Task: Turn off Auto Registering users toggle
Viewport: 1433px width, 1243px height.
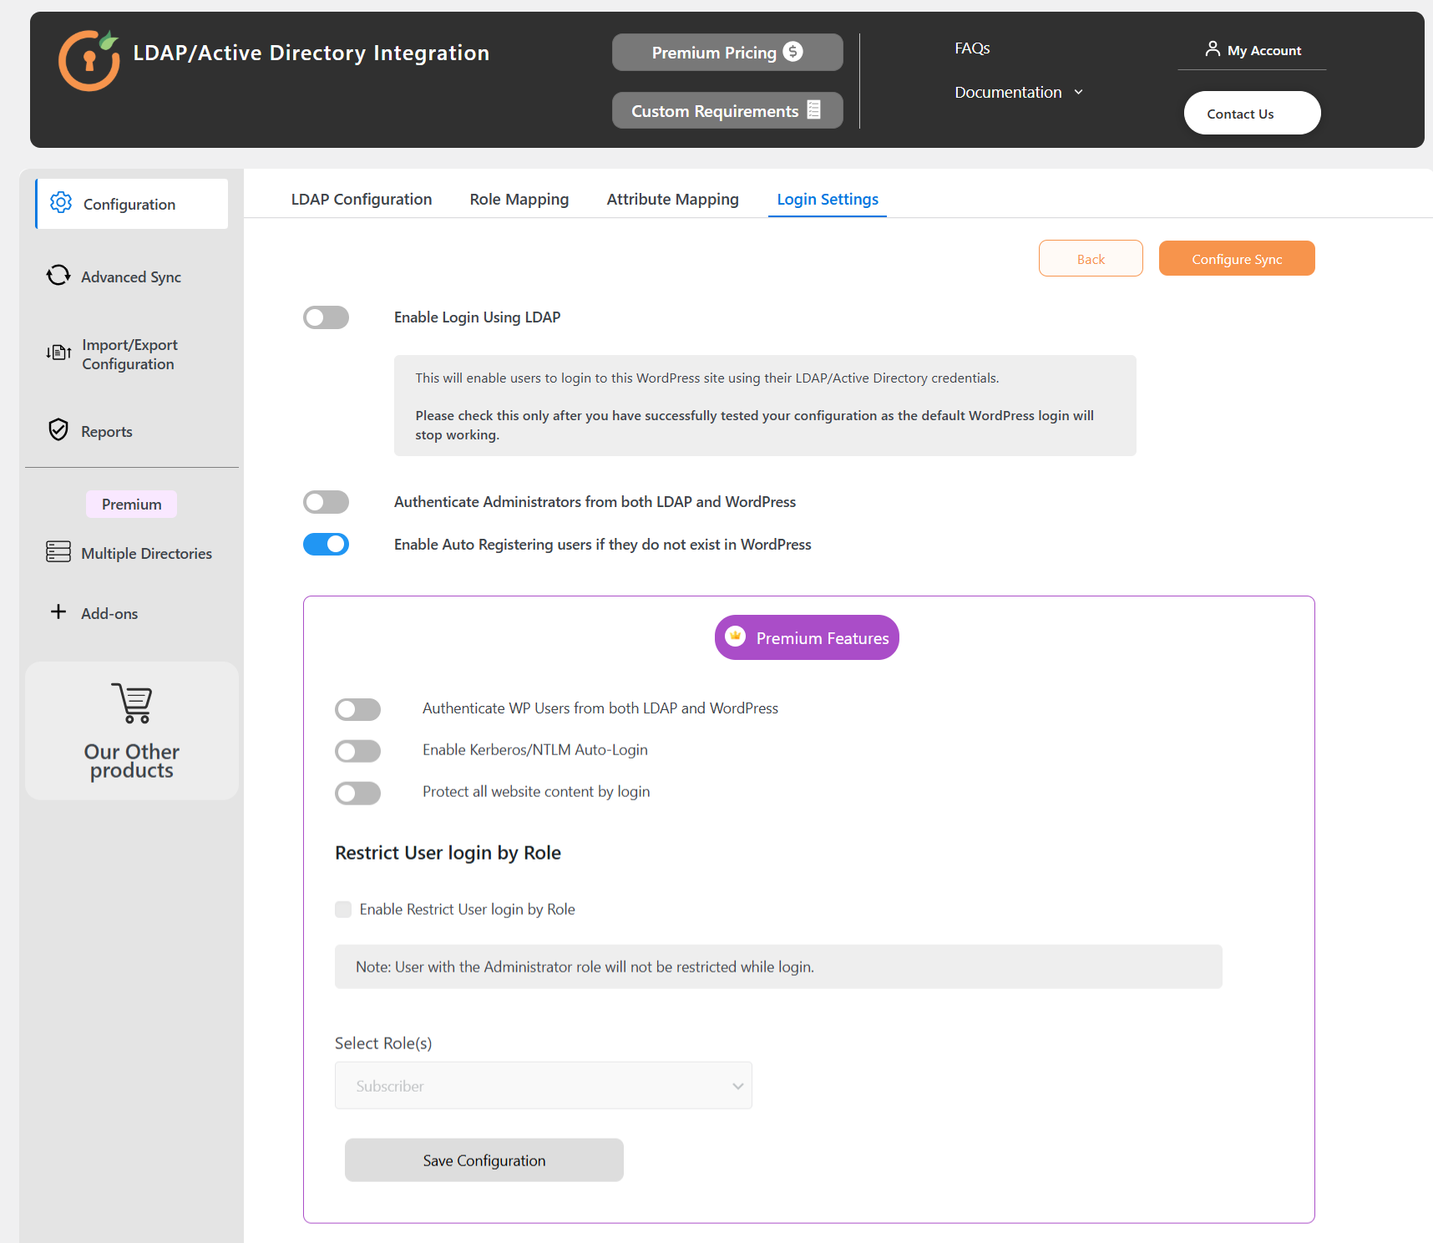Action: (326, 545)
